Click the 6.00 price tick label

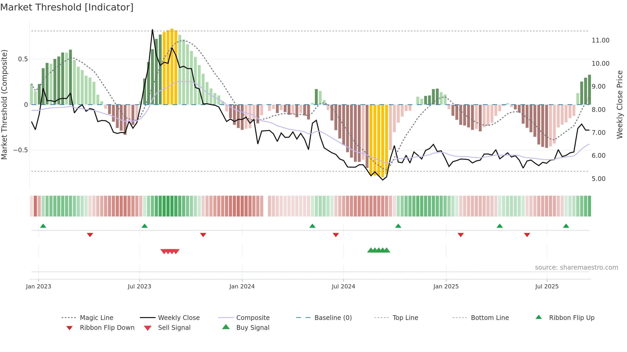pyautogui.click(x=599, y=156)
